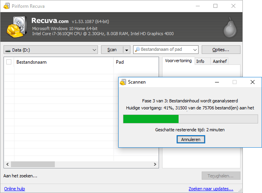Image resolution: width=262 pixels, height=193 pixels.
Task: Minimize the Piriform Recuva window
Action: tap(198, 6)
